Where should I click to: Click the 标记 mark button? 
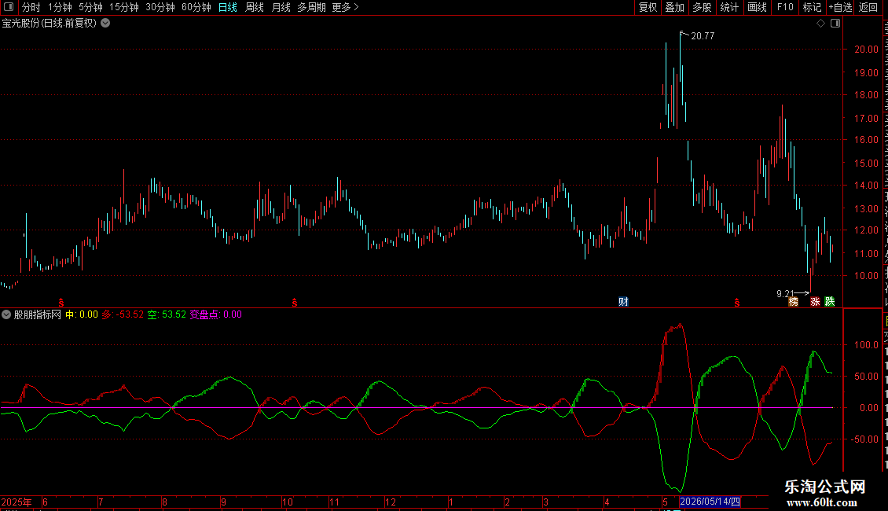pos(812,7)
